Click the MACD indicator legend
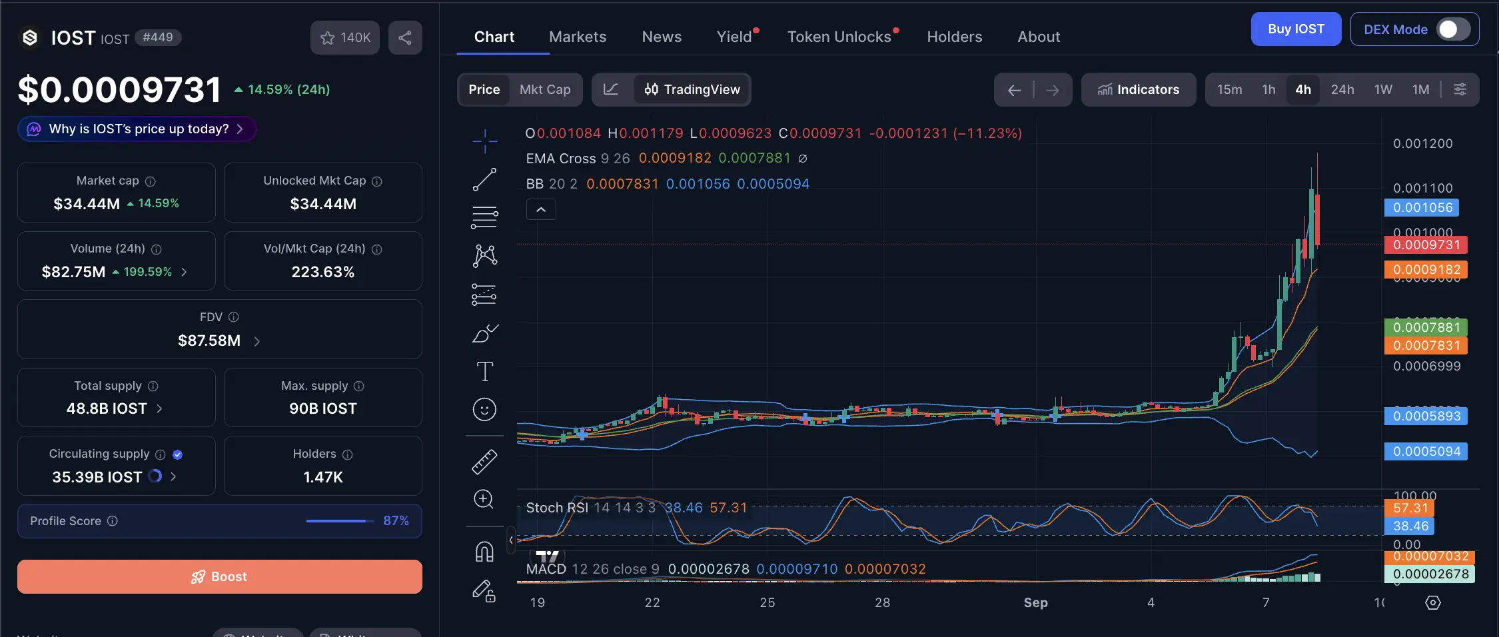Image resolution: width=1499 pixels, height=637 pixels. tap(726, 569)
